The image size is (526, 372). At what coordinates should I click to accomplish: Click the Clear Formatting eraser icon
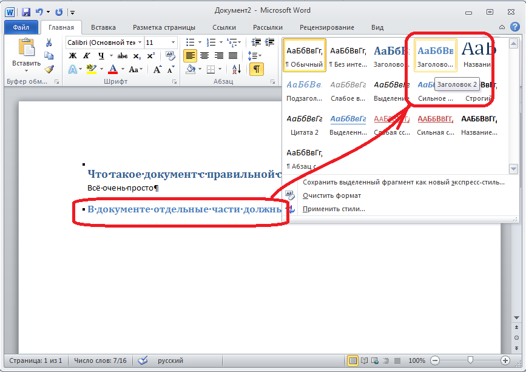coord(170,55)
